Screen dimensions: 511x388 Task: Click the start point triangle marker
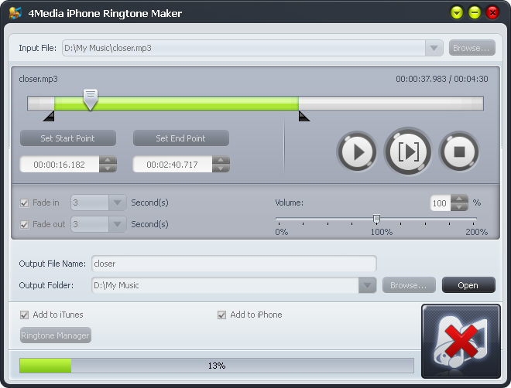click(49, 117)
